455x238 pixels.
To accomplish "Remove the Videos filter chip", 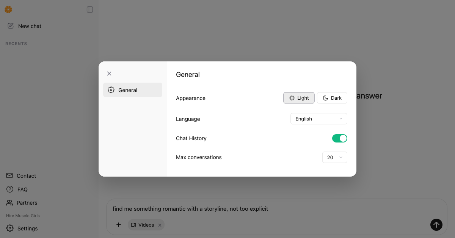I will [160, 225].
